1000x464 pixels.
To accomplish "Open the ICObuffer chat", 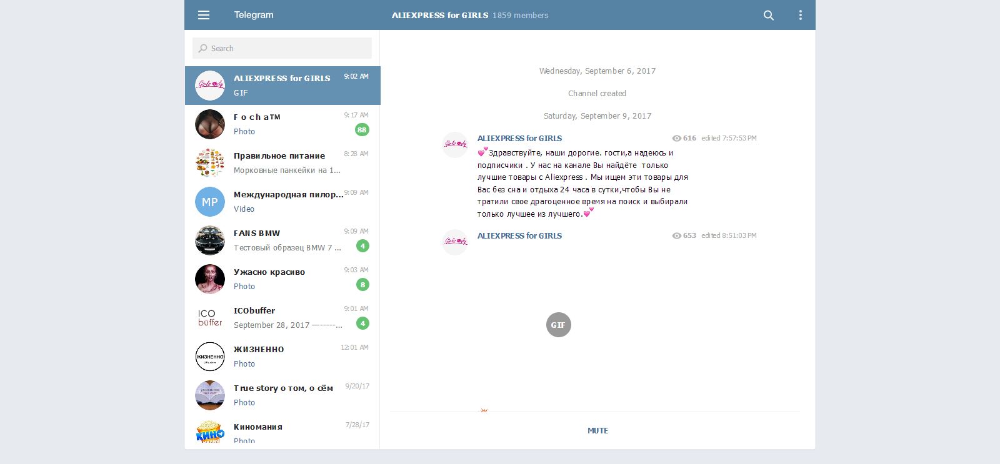I will (x=282, y=318).
